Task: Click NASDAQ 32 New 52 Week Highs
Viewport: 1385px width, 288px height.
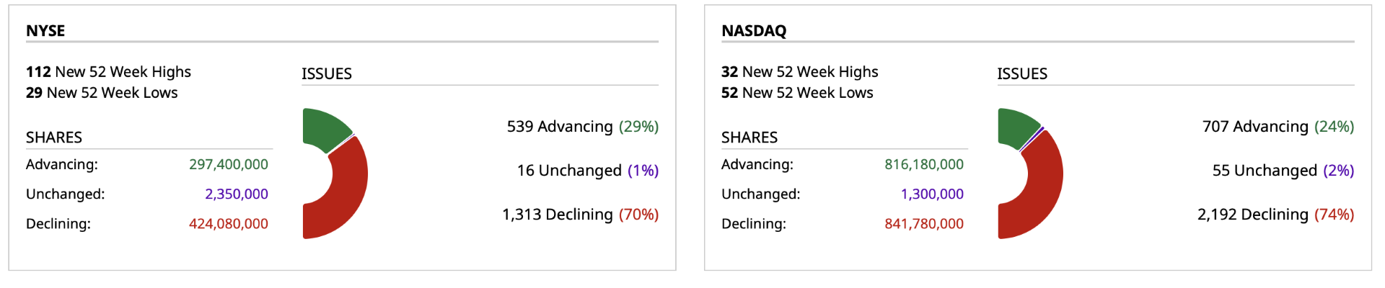Action: click(x=799, y=72)
